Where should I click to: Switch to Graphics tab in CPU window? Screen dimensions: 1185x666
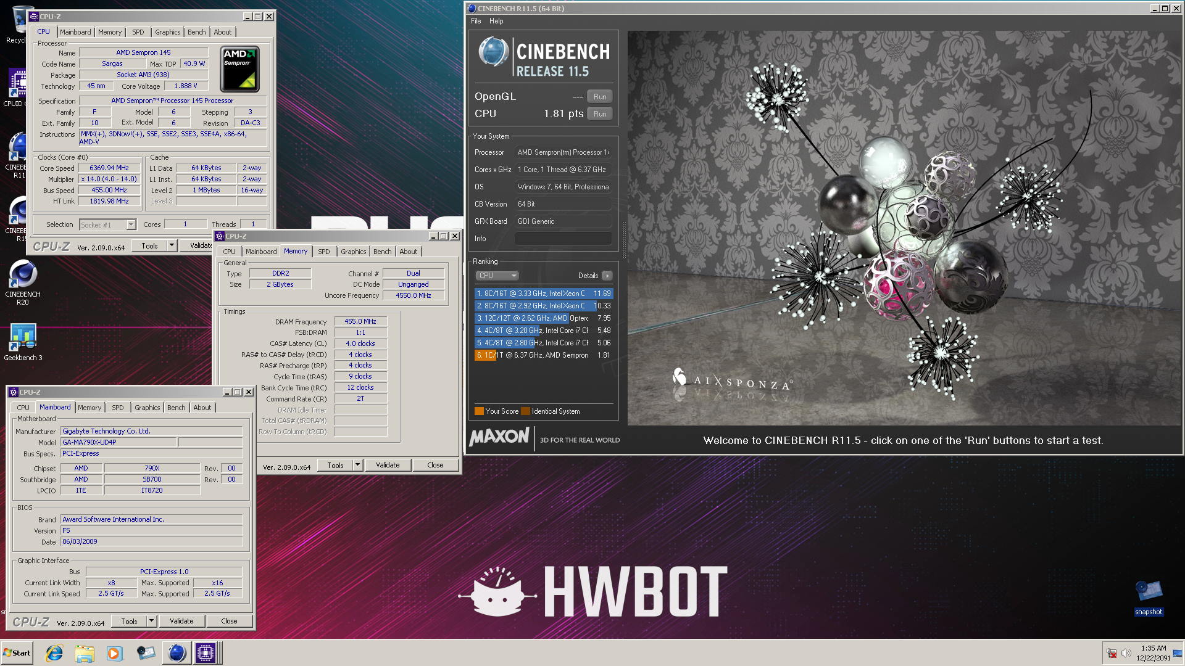(x=168, y=32)
